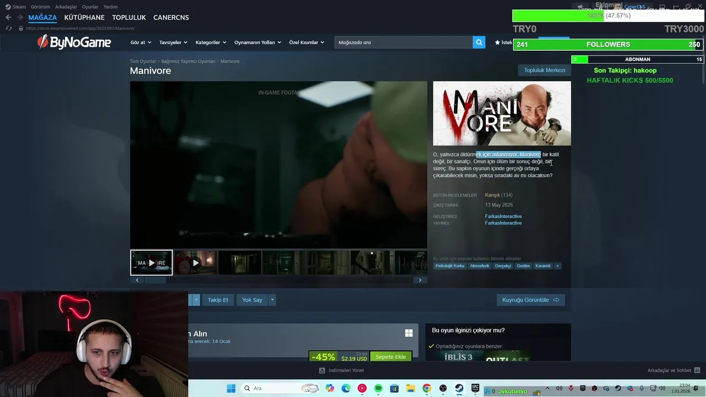Switch to the TOPLULUK tab
This screenshot has width=706, height=397.
pos(129,18)
